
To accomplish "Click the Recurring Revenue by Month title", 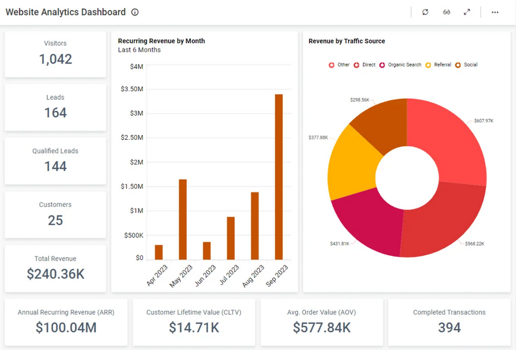I will pos(161,41).
